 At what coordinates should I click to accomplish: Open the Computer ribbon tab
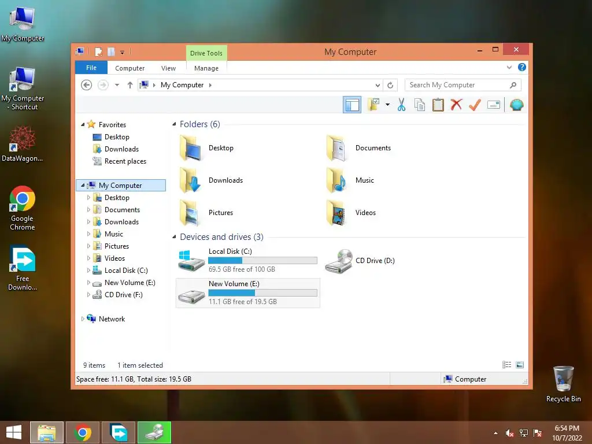(130, 68)
